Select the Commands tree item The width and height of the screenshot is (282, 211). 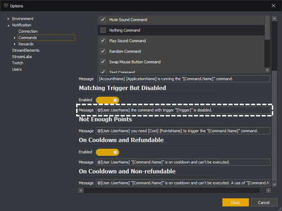click(x=46, y=38)
